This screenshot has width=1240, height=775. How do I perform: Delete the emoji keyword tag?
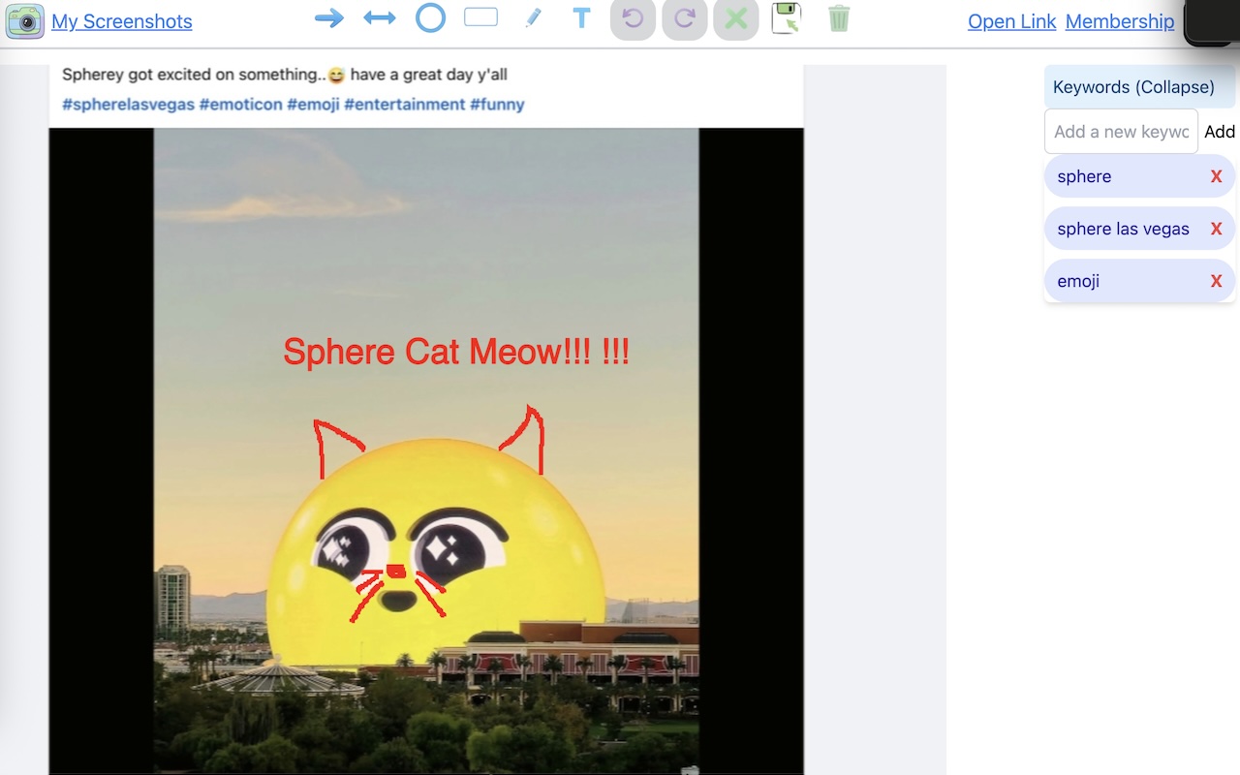click(x=1216, y=281)
